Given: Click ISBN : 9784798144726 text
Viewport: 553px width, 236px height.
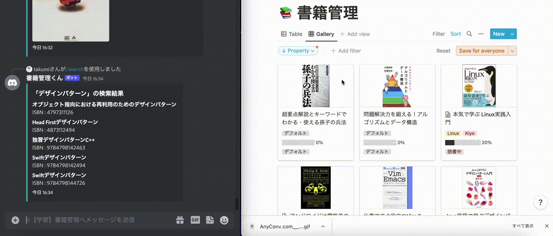Looking at the screenshot, I should (58, 183).
